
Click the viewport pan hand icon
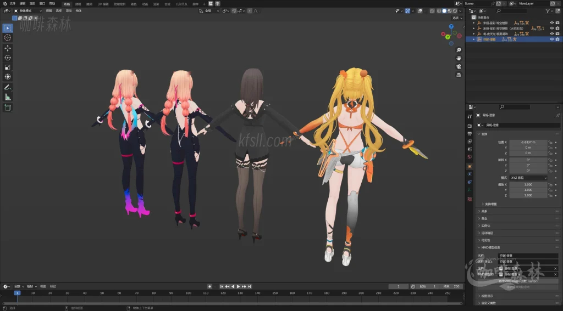click(x=459, y=58)
